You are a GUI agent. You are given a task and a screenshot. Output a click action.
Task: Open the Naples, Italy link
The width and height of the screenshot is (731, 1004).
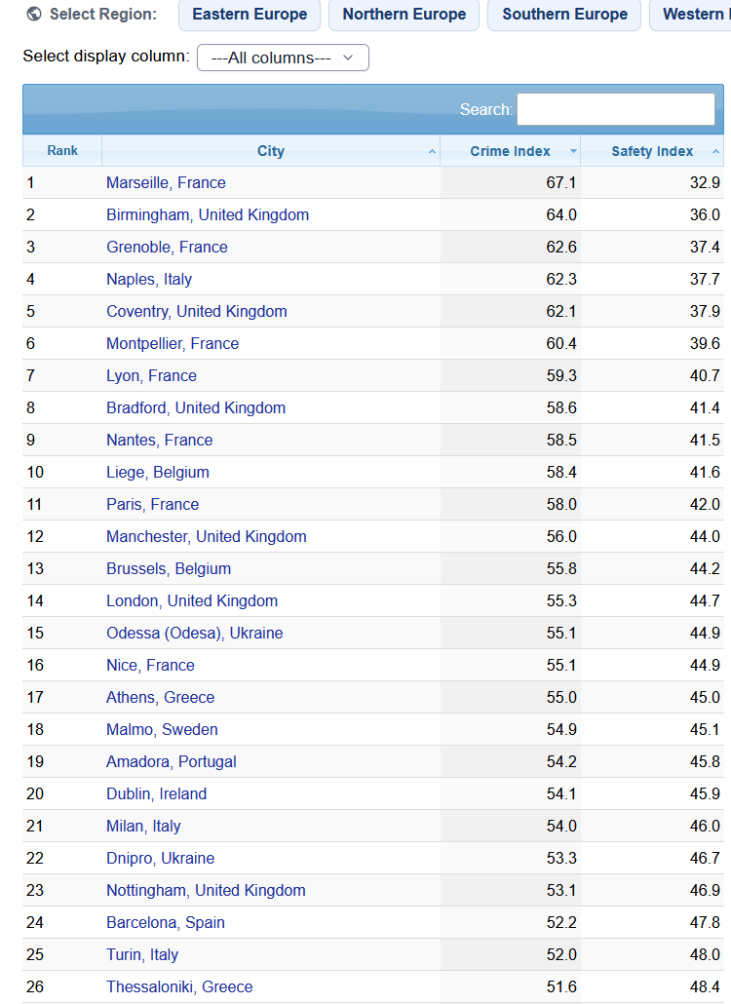point(149,279)
